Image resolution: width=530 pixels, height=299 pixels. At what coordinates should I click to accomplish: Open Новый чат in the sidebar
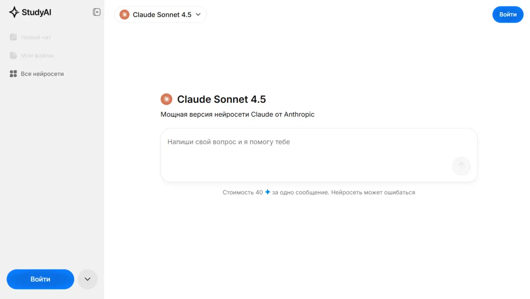[36, 37]
